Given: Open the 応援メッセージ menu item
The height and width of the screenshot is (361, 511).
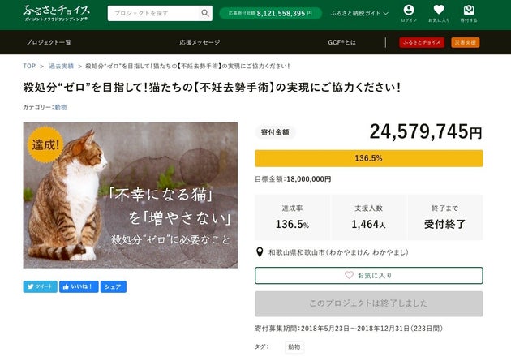Looking at the screenshot, I should (200, 42).
